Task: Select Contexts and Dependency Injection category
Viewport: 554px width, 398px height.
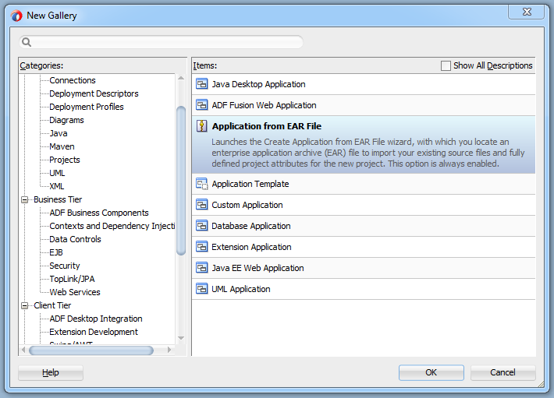Action: coord(112,226)
